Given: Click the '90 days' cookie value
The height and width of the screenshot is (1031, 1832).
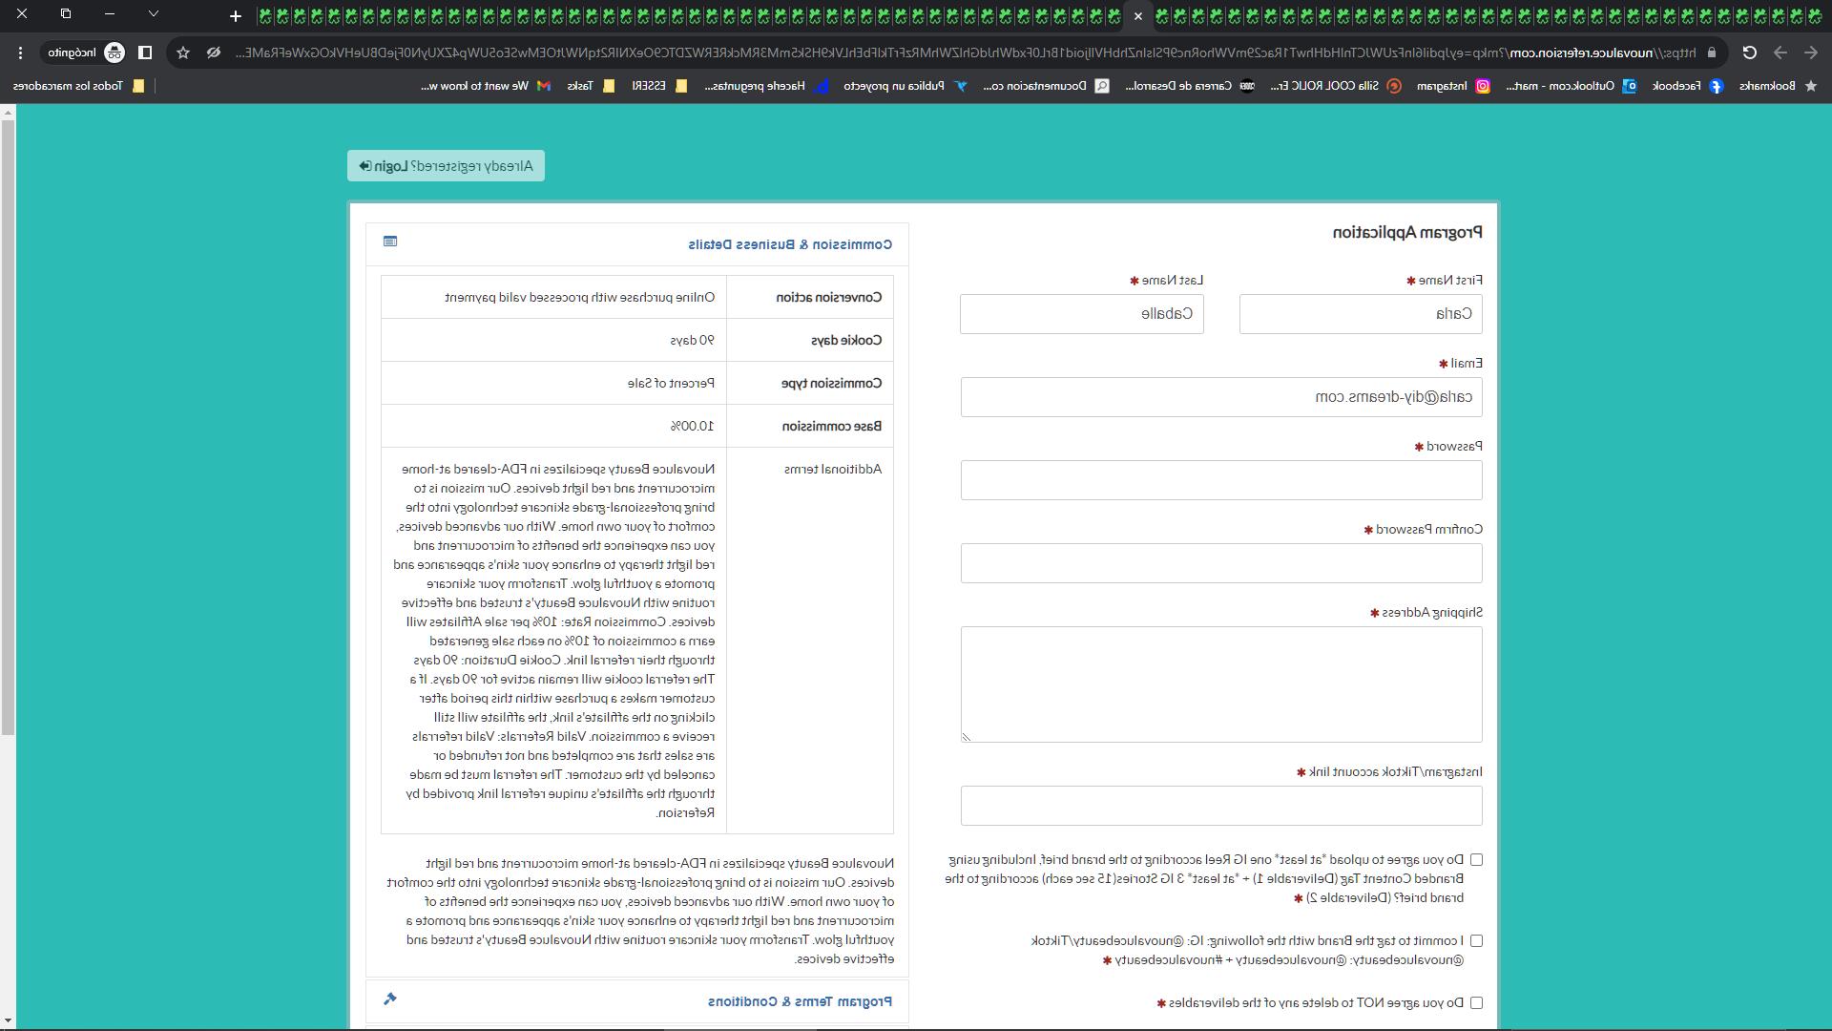Looking at the screenshot, I should (x=692, y=341).
